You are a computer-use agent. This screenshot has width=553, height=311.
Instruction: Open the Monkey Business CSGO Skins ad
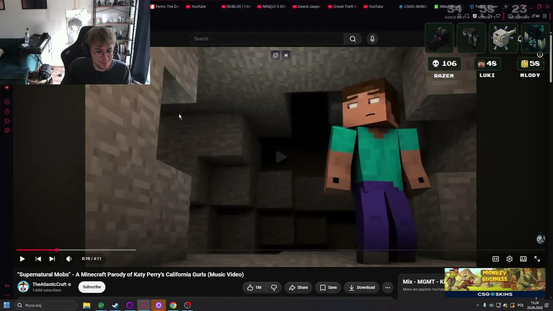tap(495, 283)
